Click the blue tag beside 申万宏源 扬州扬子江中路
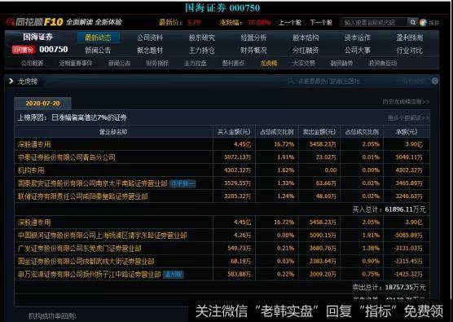Screen dimensions: 453x322 tap(174, 274)
